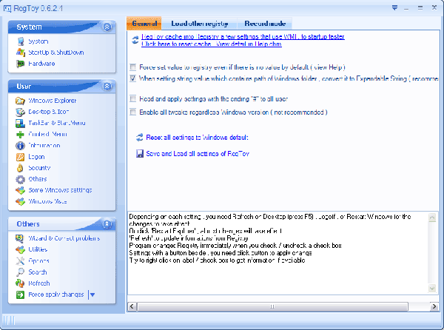Click the horizontal scrollbar left arrow
444x330 pixels.
click(x=132, y=306)
